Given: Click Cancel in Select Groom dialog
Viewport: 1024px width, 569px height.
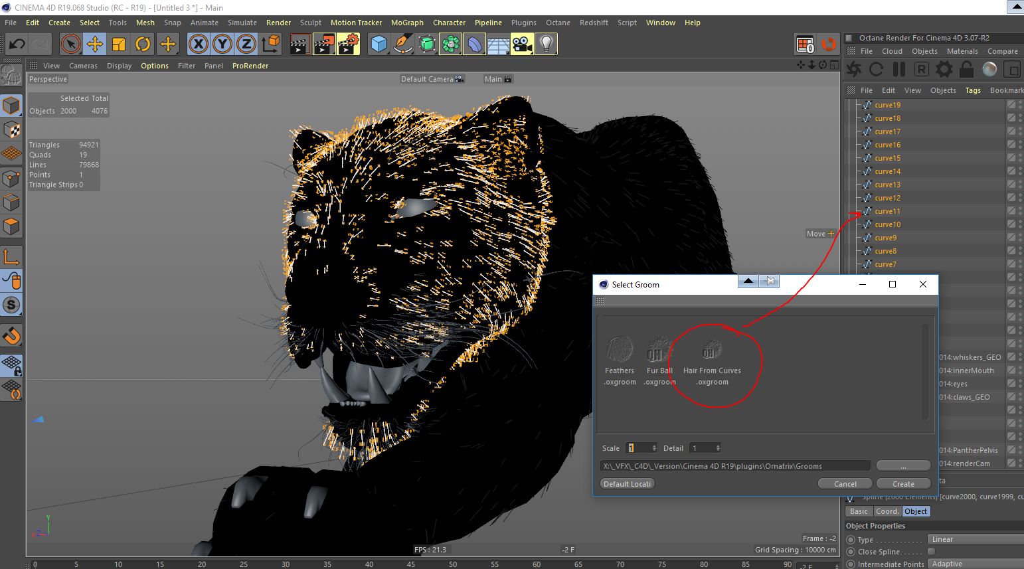Looking at the screenshot, I should 845,484.
